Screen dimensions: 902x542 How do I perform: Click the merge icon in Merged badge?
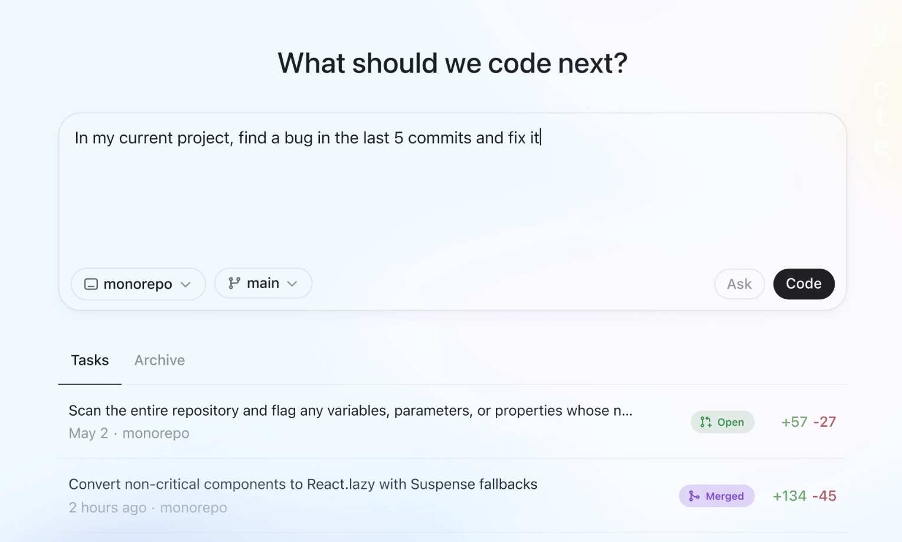click(x=694, y=496)
